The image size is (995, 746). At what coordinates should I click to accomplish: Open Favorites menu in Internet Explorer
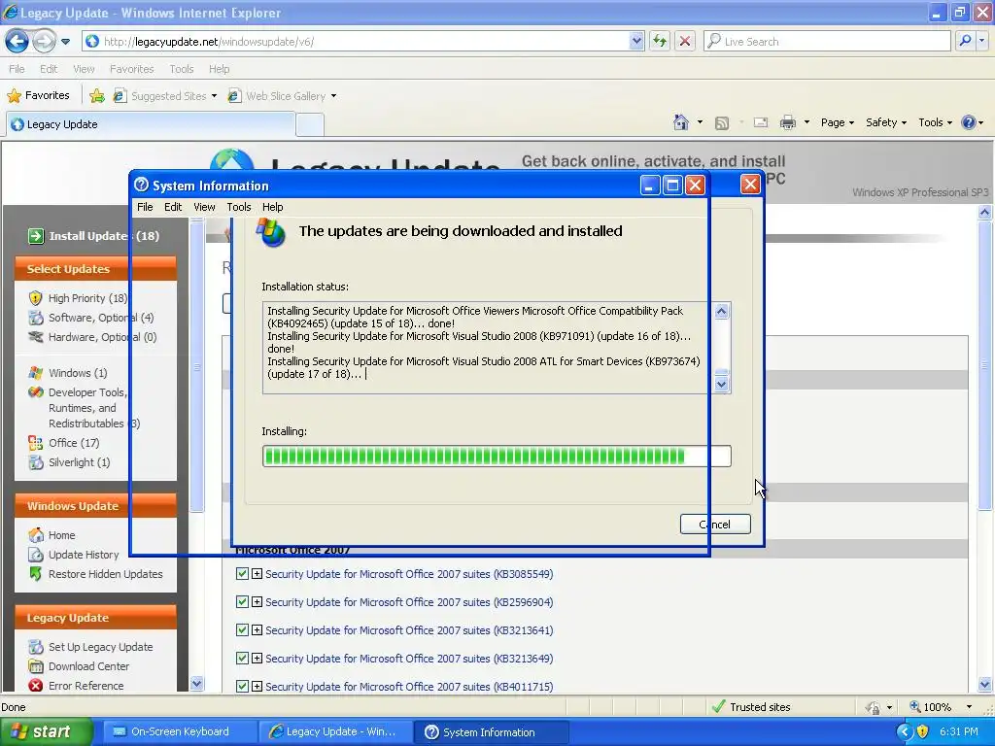click(132, 69)
